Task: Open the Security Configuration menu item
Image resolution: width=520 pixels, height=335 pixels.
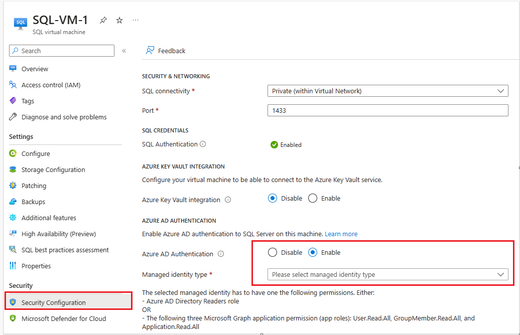Action: click(69, 302)
